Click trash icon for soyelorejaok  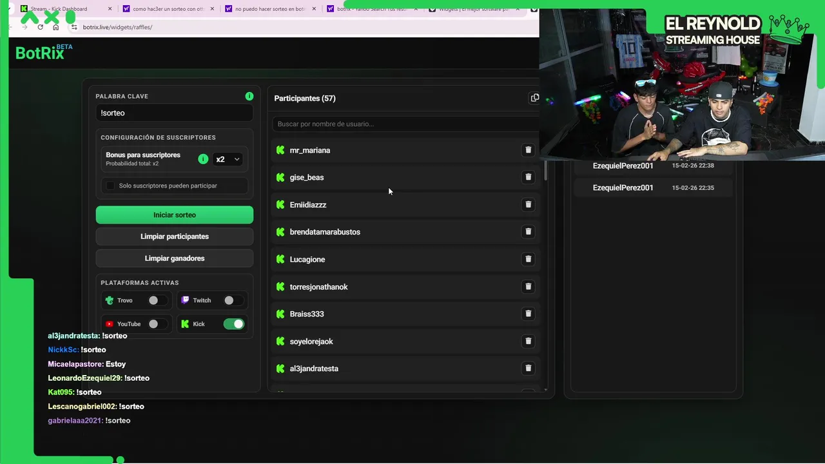[528, 341]
